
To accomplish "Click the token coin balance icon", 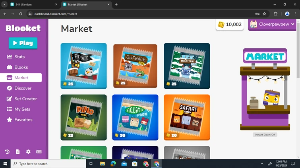I will point(221,25).
